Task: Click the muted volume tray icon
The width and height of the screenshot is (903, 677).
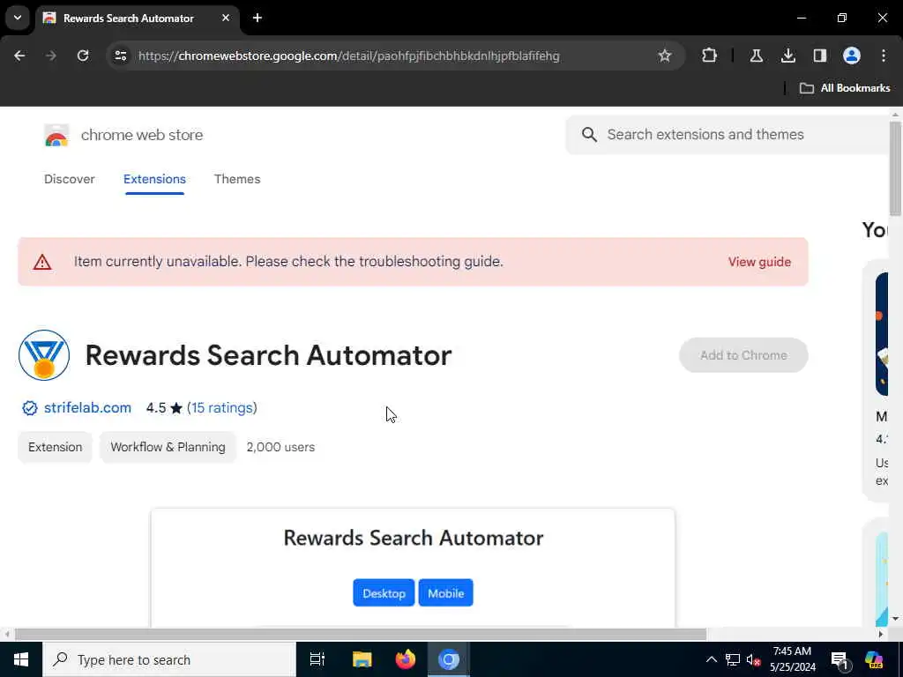Action: click(x=753, y=659)
